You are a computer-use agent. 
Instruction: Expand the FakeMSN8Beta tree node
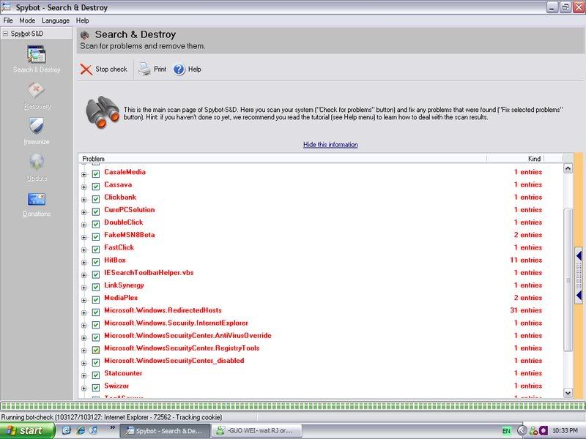tap(84, 236)
